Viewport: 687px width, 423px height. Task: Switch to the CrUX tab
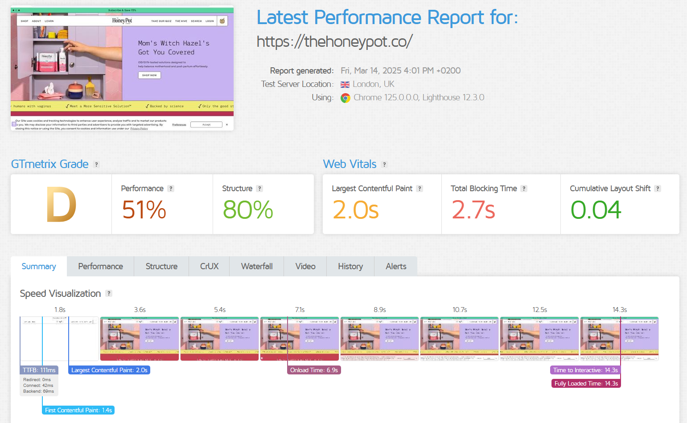pos(209,266)
